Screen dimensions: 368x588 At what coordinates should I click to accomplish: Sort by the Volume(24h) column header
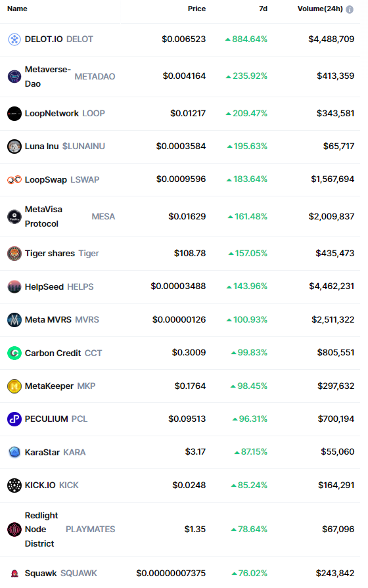tap(320, 9)
